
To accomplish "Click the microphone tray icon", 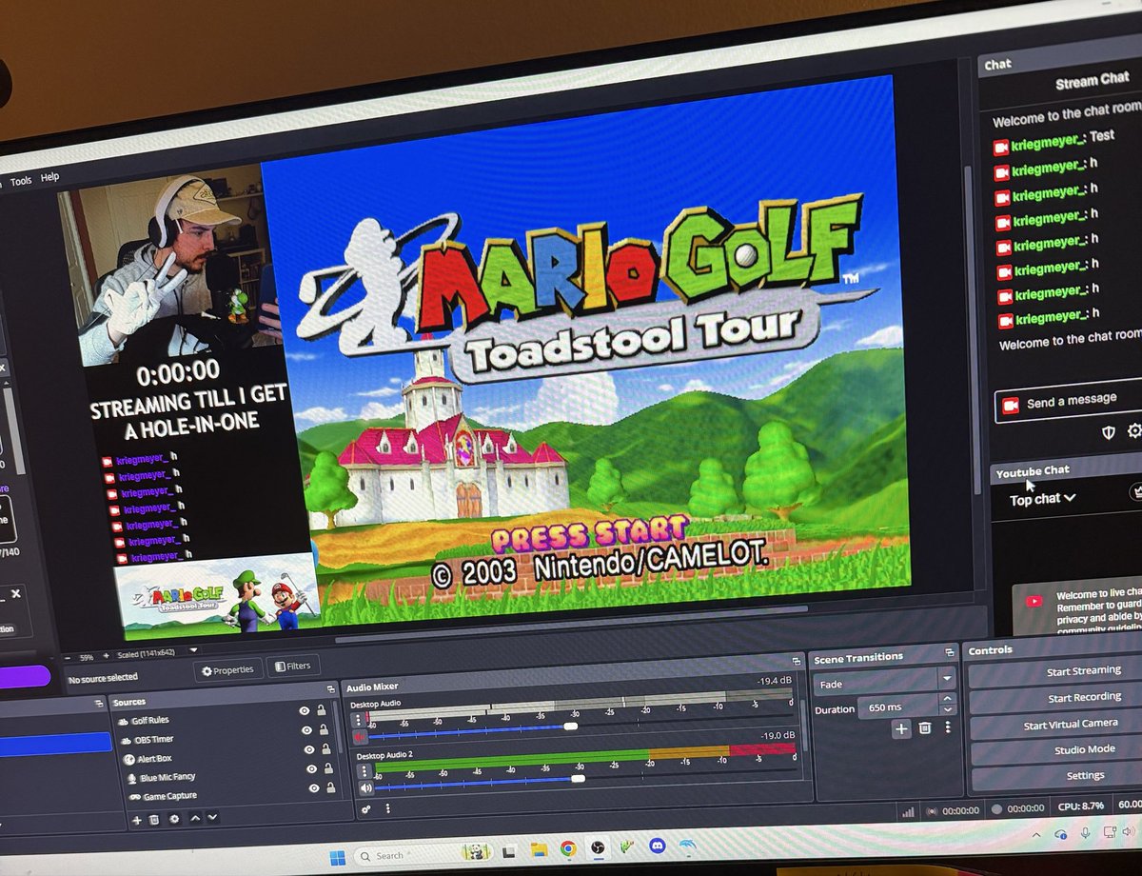I will click(1085, 833).
